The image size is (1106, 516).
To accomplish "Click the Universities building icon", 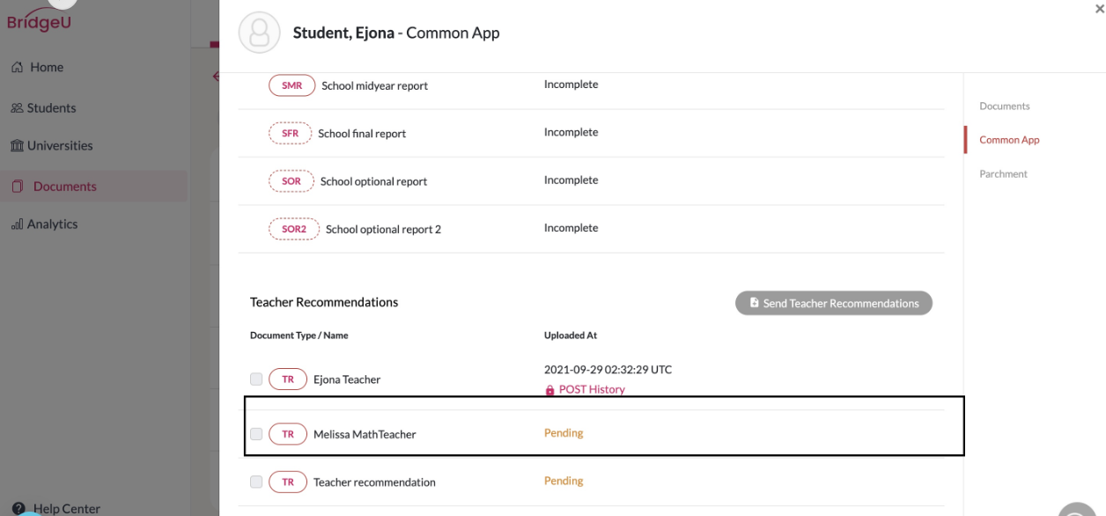I will click(x=17, y=146).
